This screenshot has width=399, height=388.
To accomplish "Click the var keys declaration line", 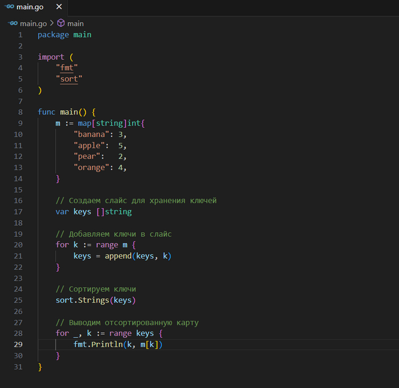I will click(x=93, y=212).
